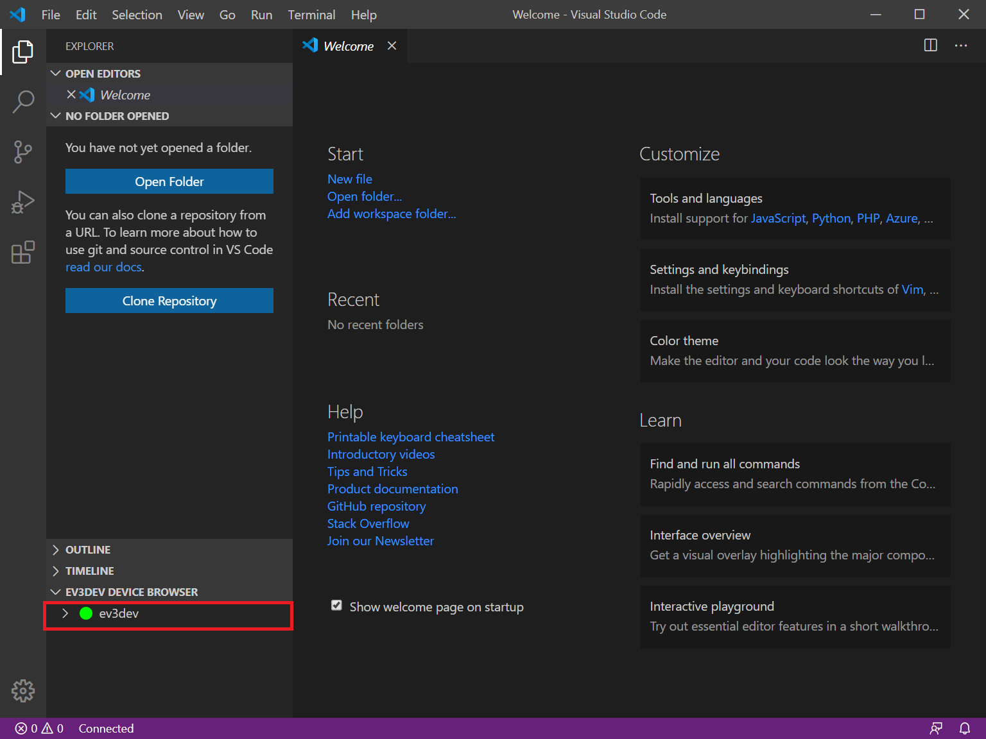Open the View menu
Image resolution: width=986 pixels, height=739 pixels.
tap(191, 14)
